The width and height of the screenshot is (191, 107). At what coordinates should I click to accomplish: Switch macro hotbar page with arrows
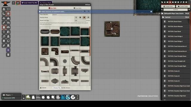(x=78, y=97)
